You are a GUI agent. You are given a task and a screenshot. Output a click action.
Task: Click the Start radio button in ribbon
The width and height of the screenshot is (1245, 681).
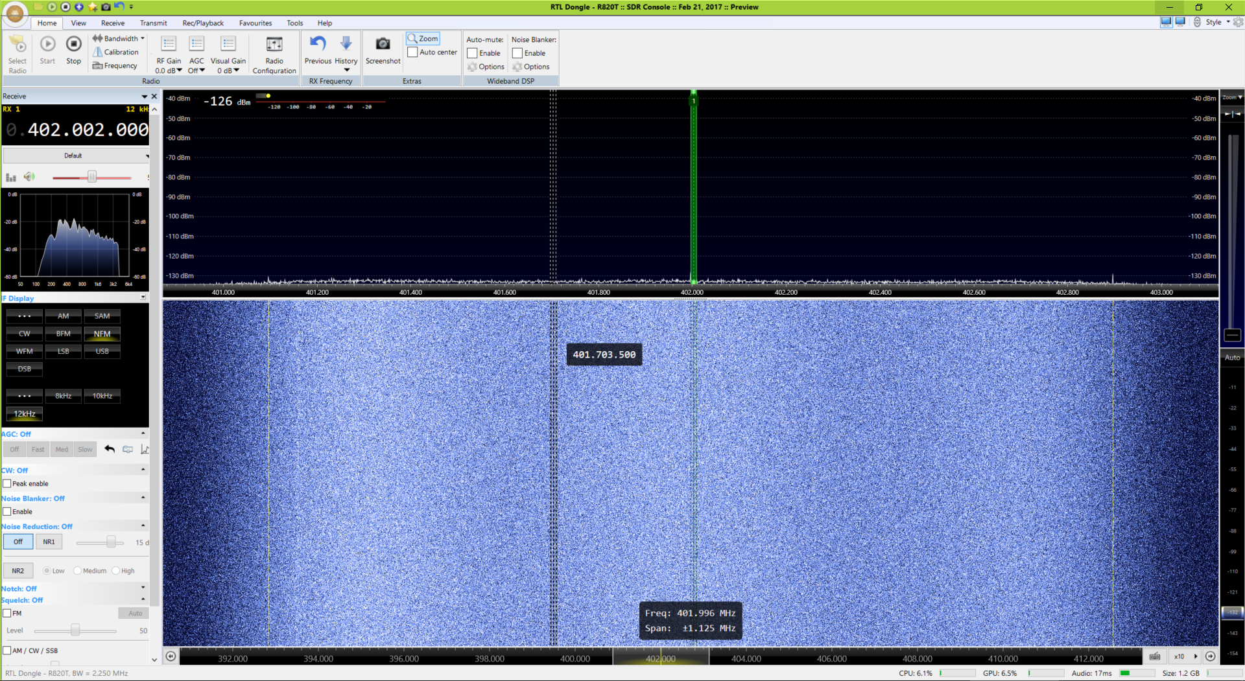tap(47, 51)
